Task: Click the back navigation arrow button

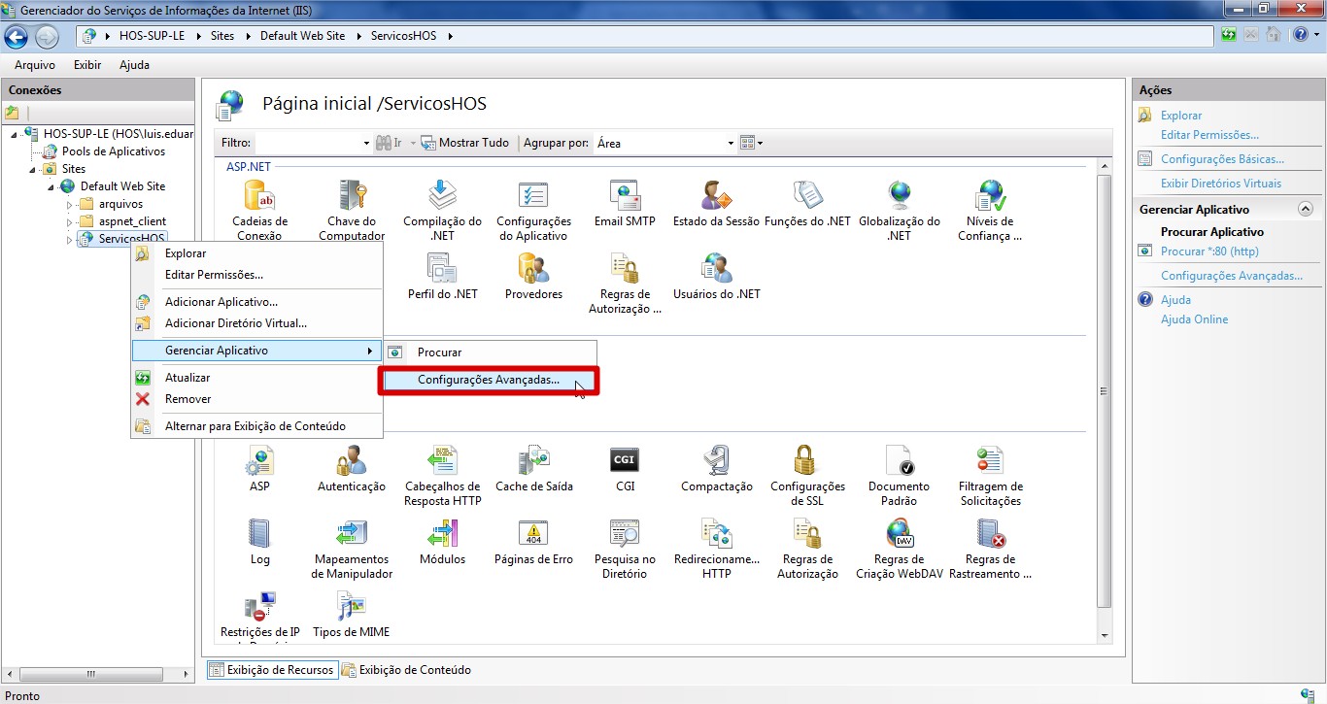Action: (x=17, y=37)
